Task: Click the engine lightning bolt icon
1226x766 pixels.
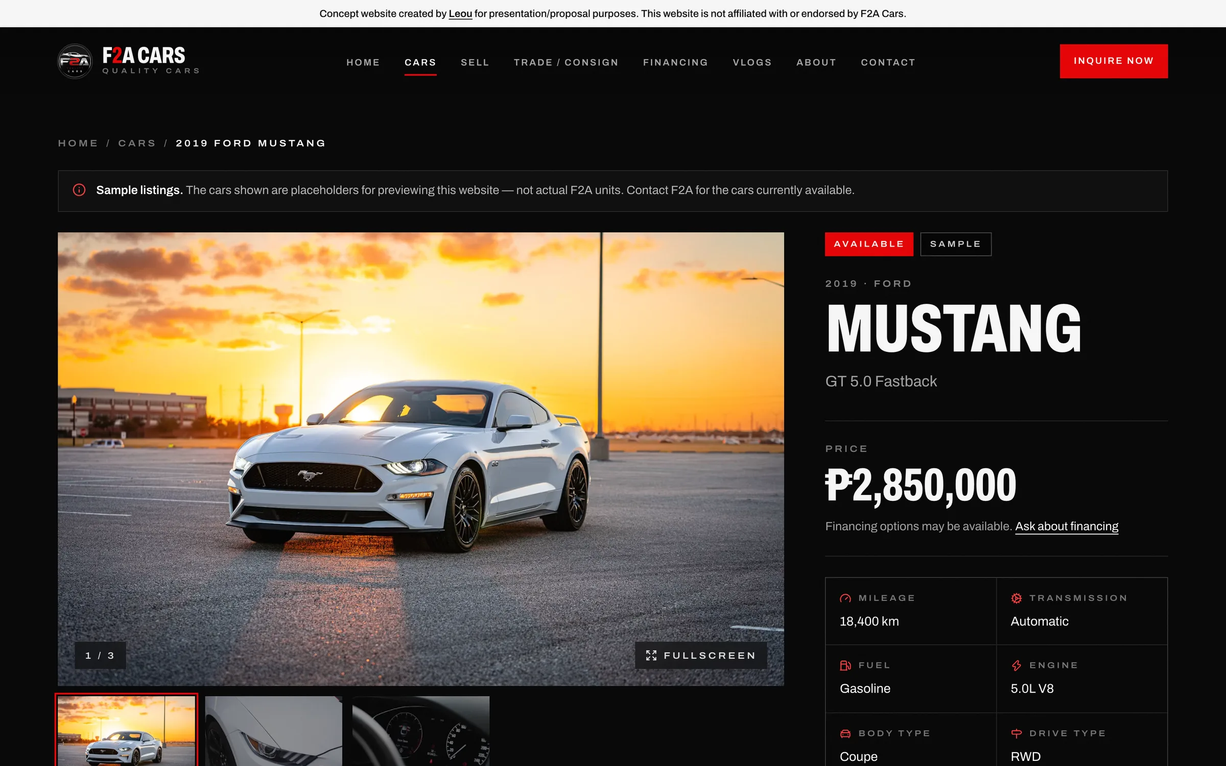Action: coord(1017,665)
